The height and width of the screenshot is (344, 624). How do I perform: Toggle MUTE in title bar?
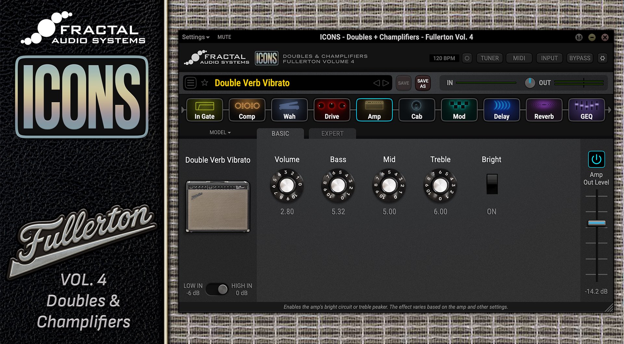coord(224,37)
